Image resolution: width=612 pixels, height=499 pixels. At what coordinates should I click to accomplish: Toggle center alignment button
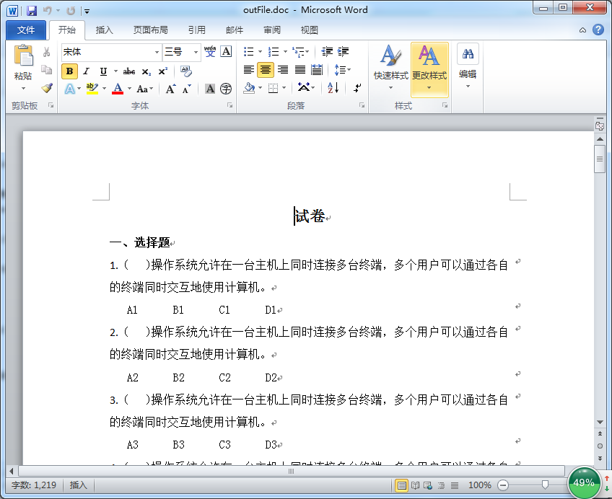[265, 70]
